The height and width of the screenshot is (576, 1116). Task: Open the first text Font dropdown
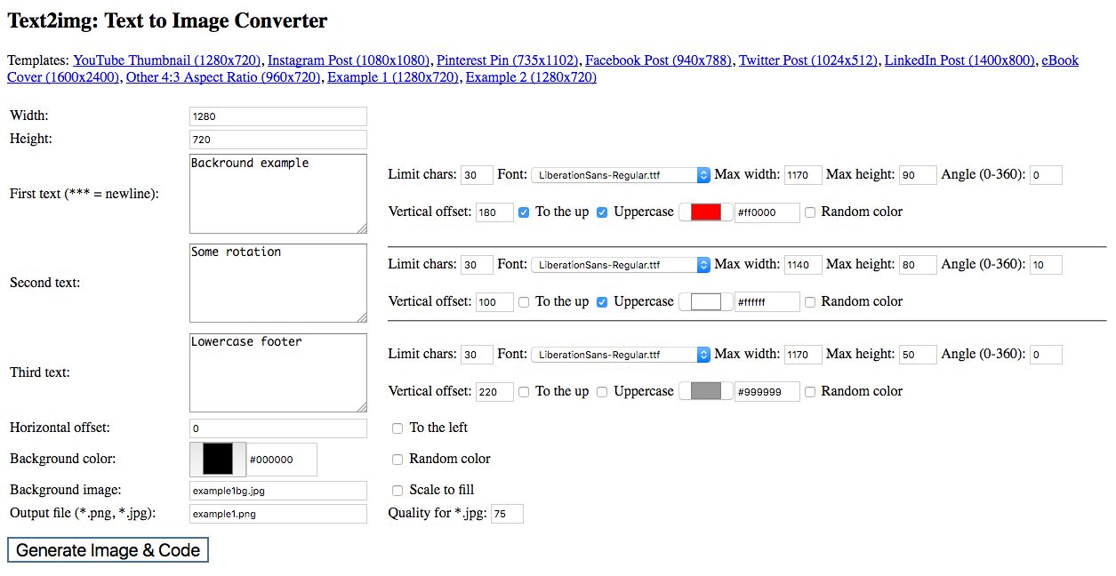point(620,175)
